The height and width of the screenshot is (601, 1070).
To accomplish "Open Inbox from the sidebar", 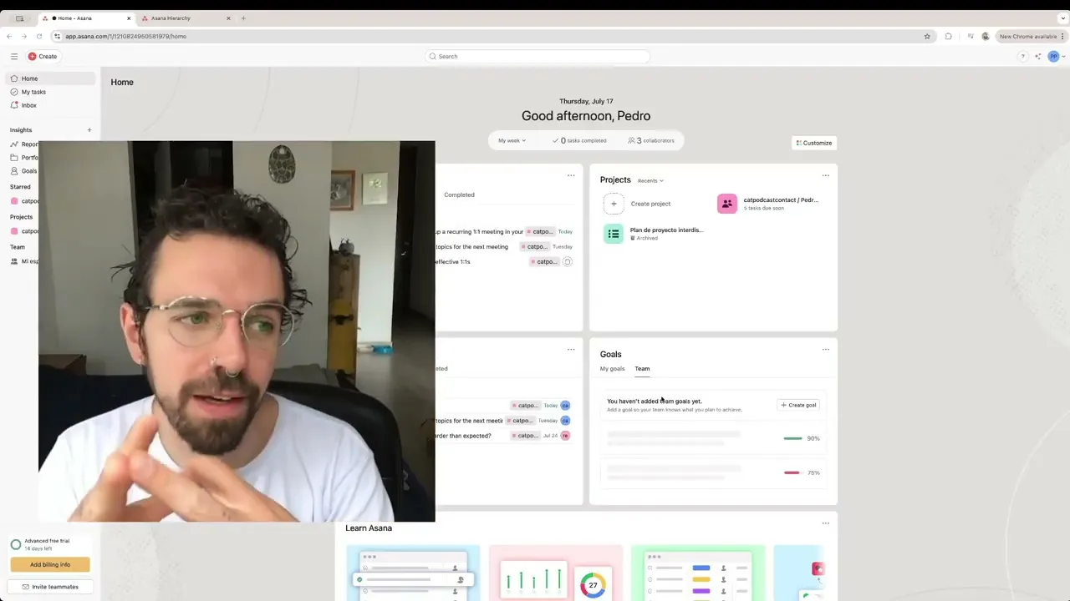I will pos(28,105).
